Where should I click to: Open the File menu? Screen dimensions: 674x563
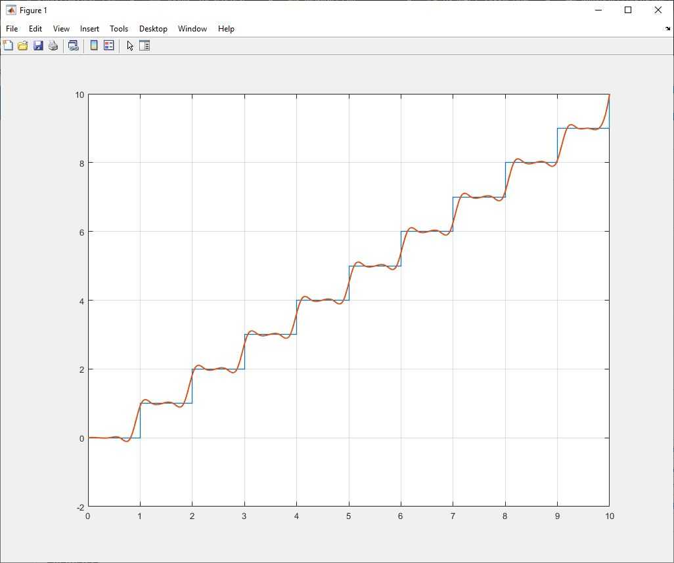tap(12, 29)
